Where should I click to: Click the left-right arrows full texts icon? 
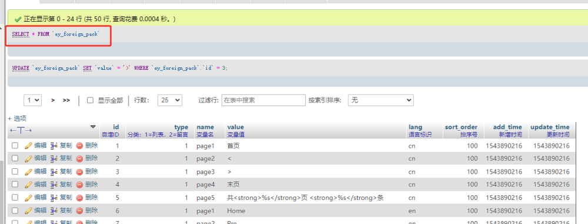[x=21, y=130]
